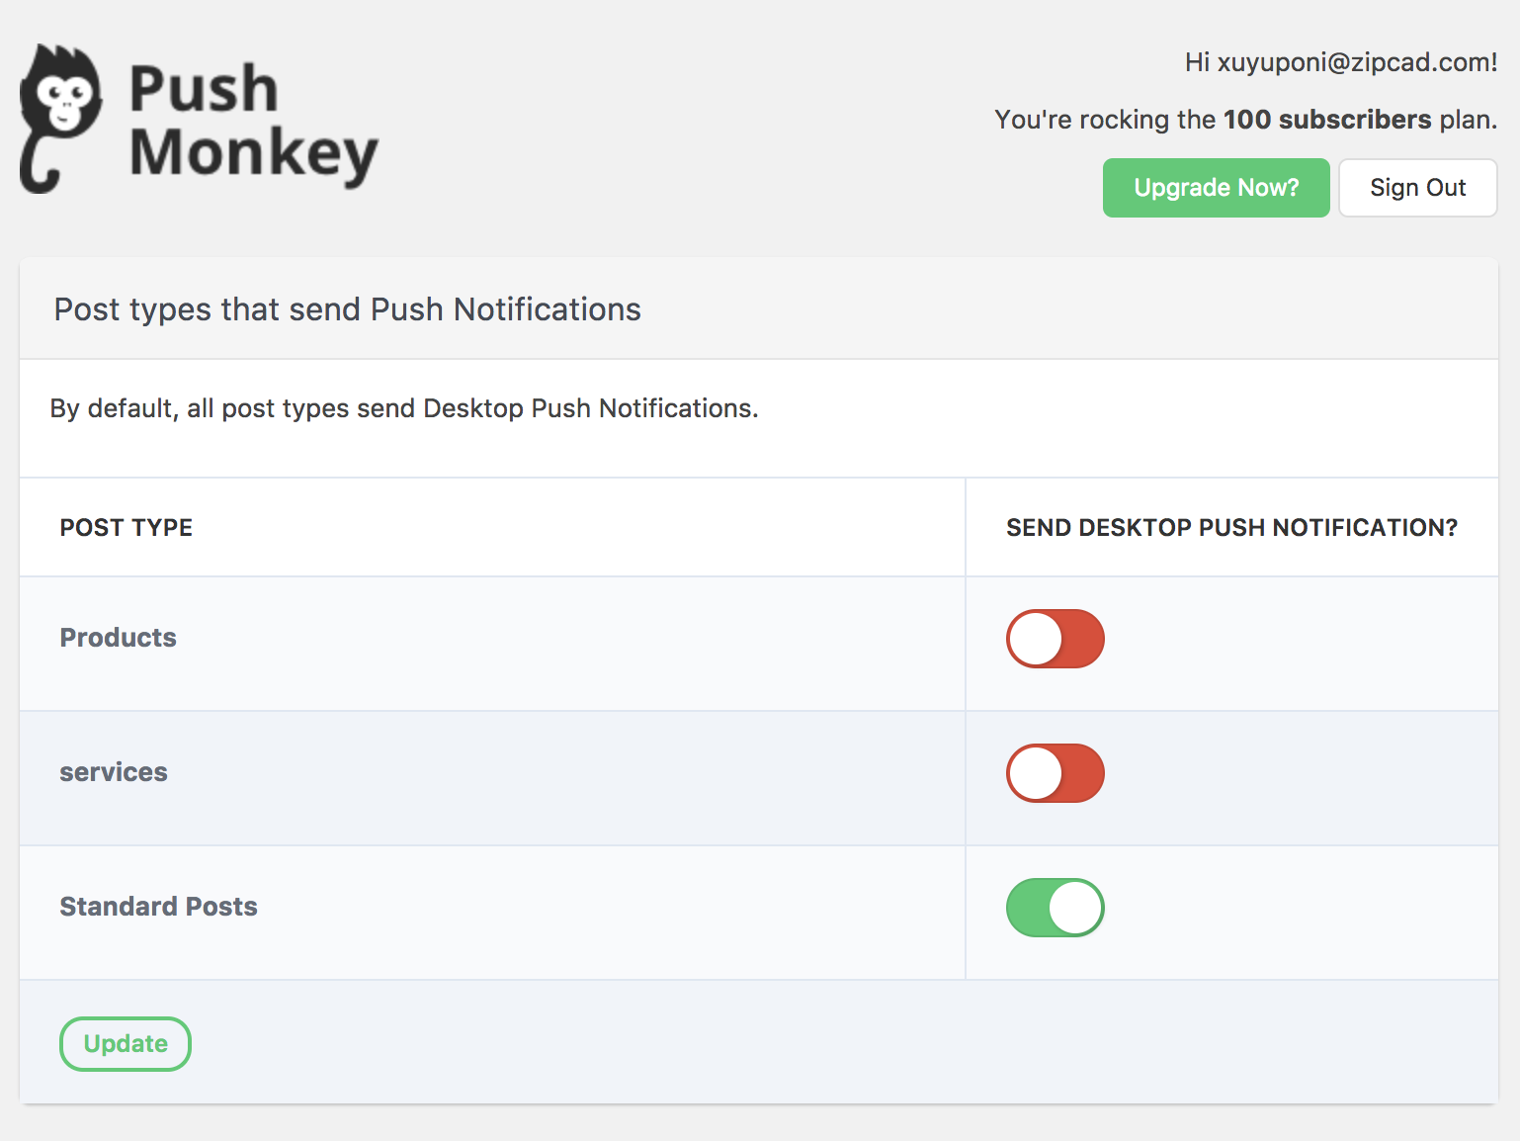Click the "Post types that send Push Notifications" heading

(x=348, y=309)
